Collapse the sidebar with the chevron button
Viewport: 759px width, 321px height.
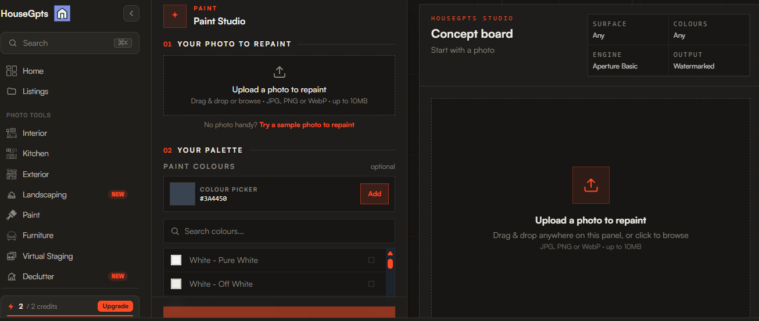pyautogui.click(x=131, y=13)
